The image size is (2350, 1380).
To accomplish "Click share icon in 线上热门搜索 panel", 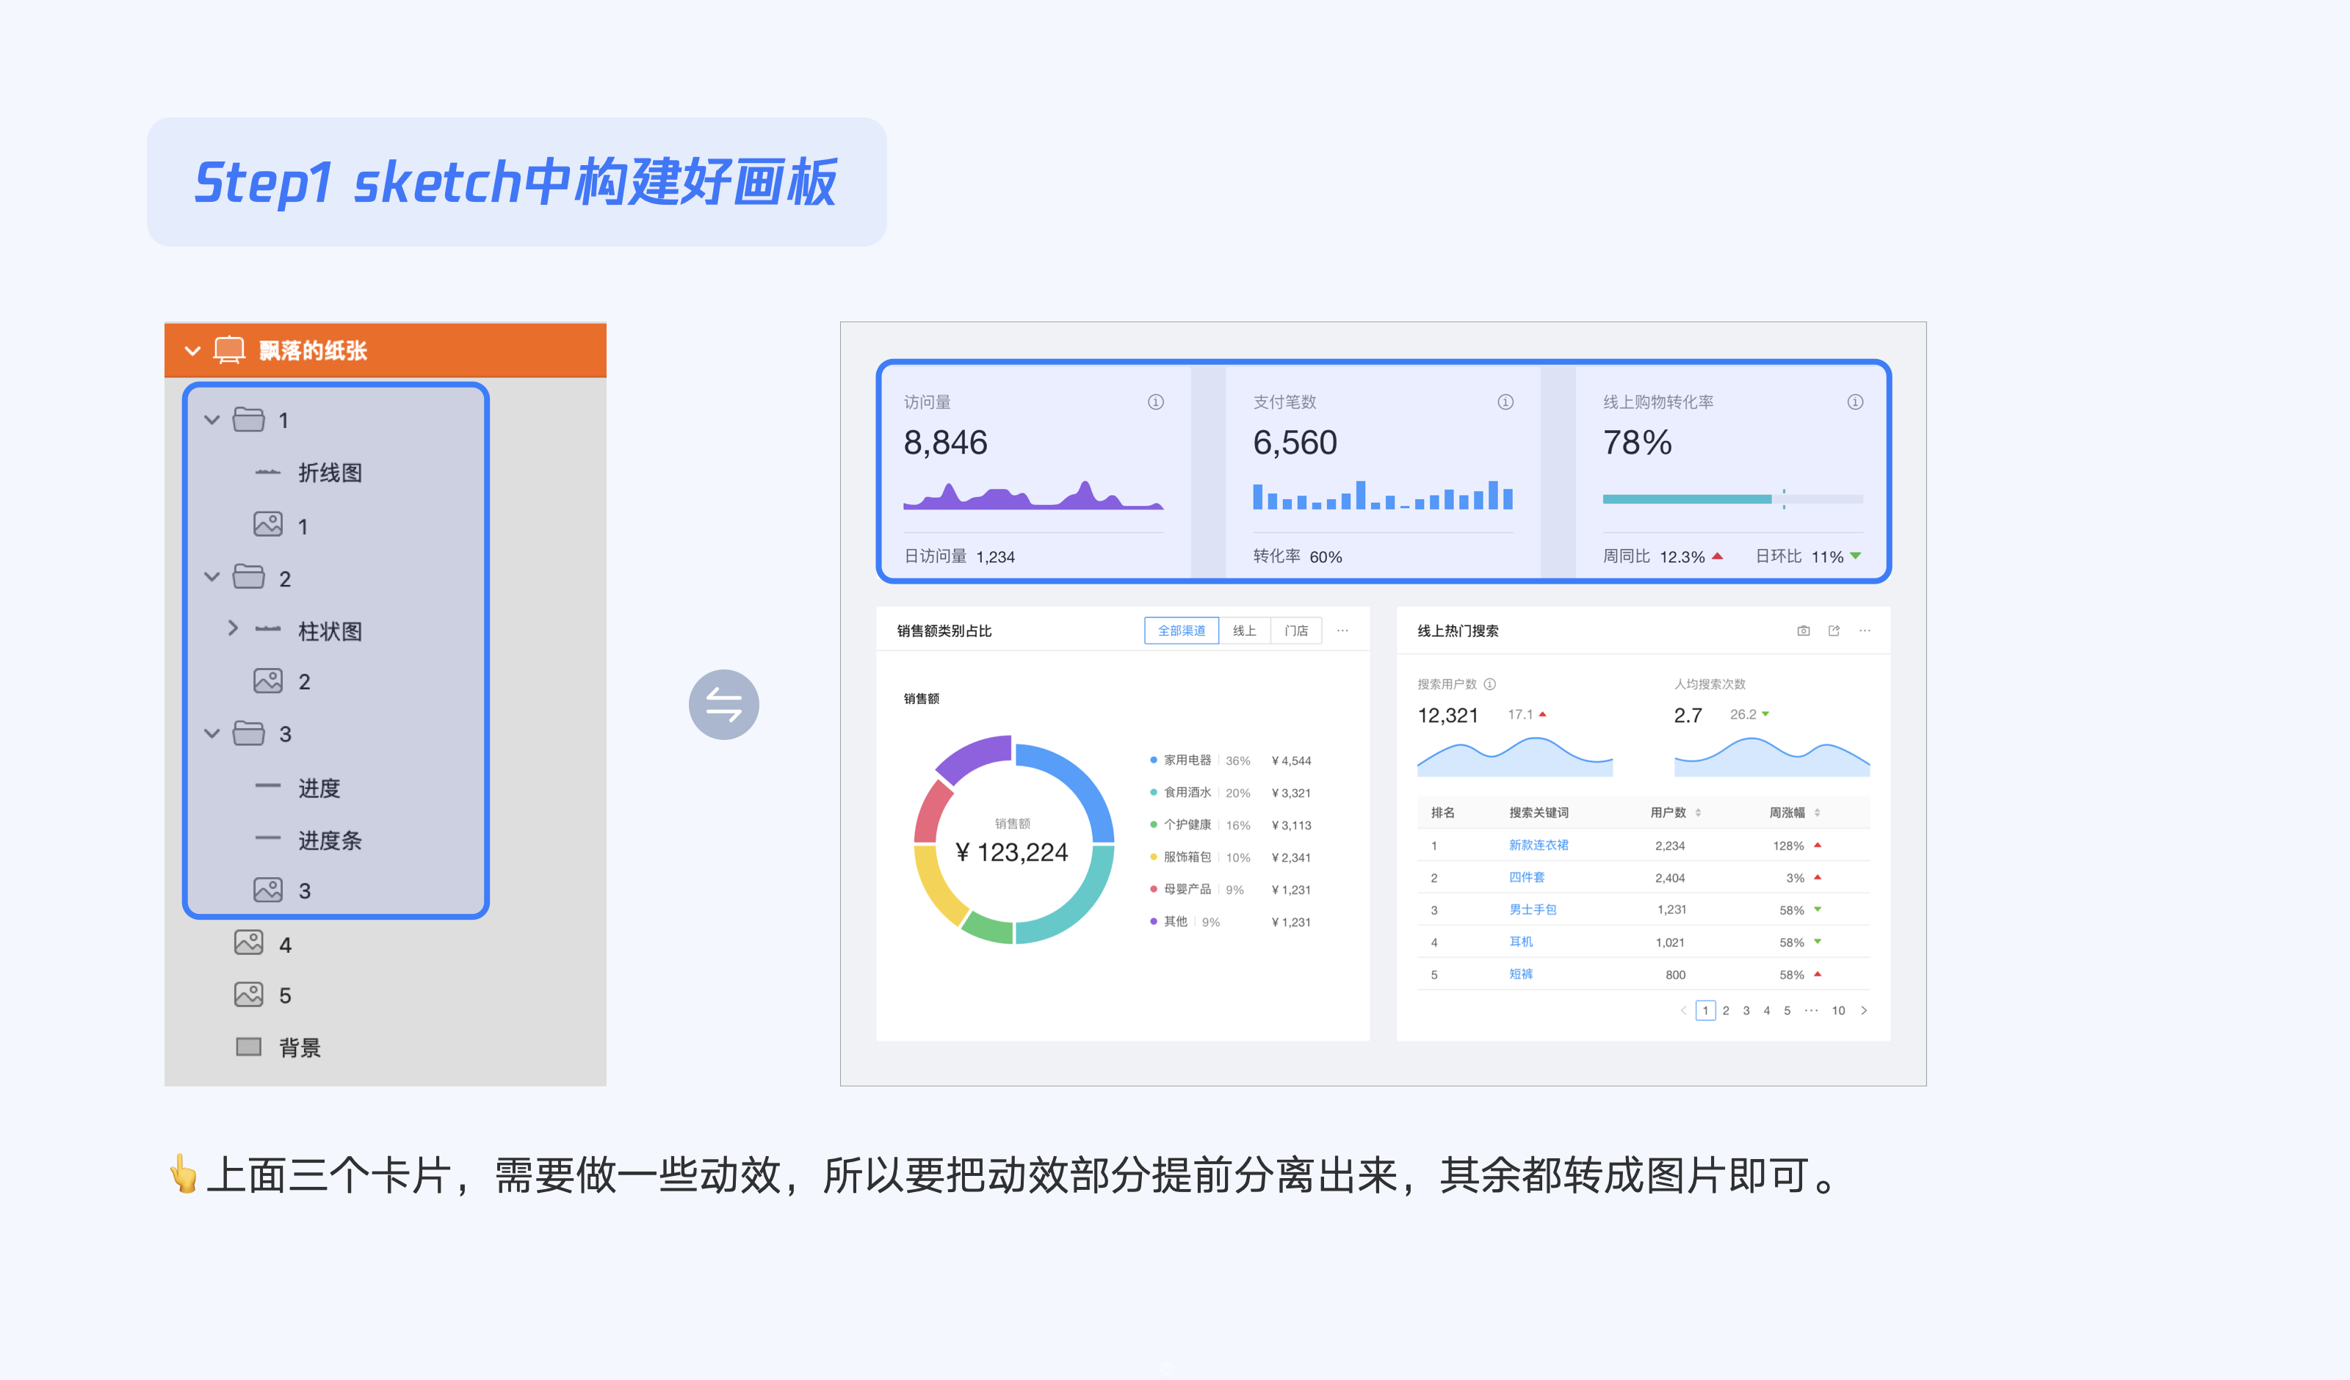I will click(x=1834, y=631).
